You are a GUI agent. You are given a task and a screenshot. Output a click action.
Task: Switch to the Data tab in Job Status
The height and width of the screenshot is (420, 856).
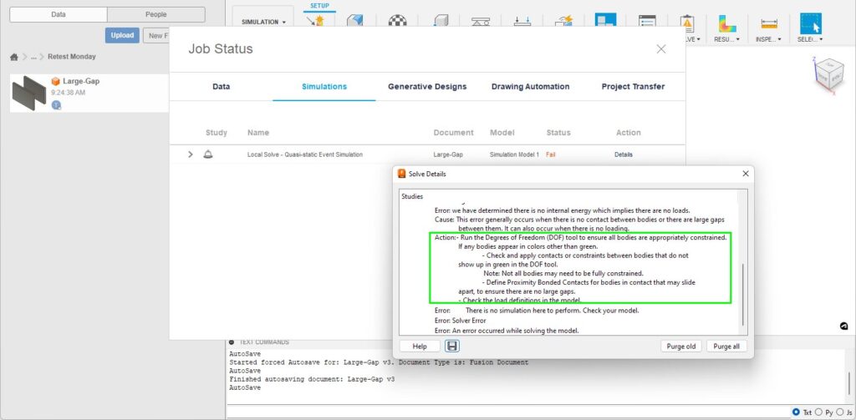pos(221,86)
